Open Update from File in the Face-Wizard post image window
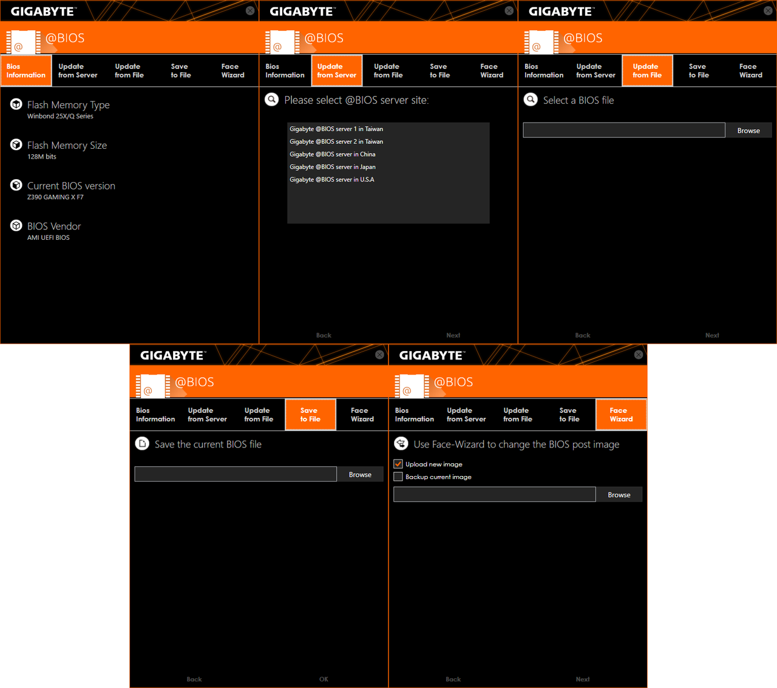Viewport: 777px width, 688px height. (518, 415)
